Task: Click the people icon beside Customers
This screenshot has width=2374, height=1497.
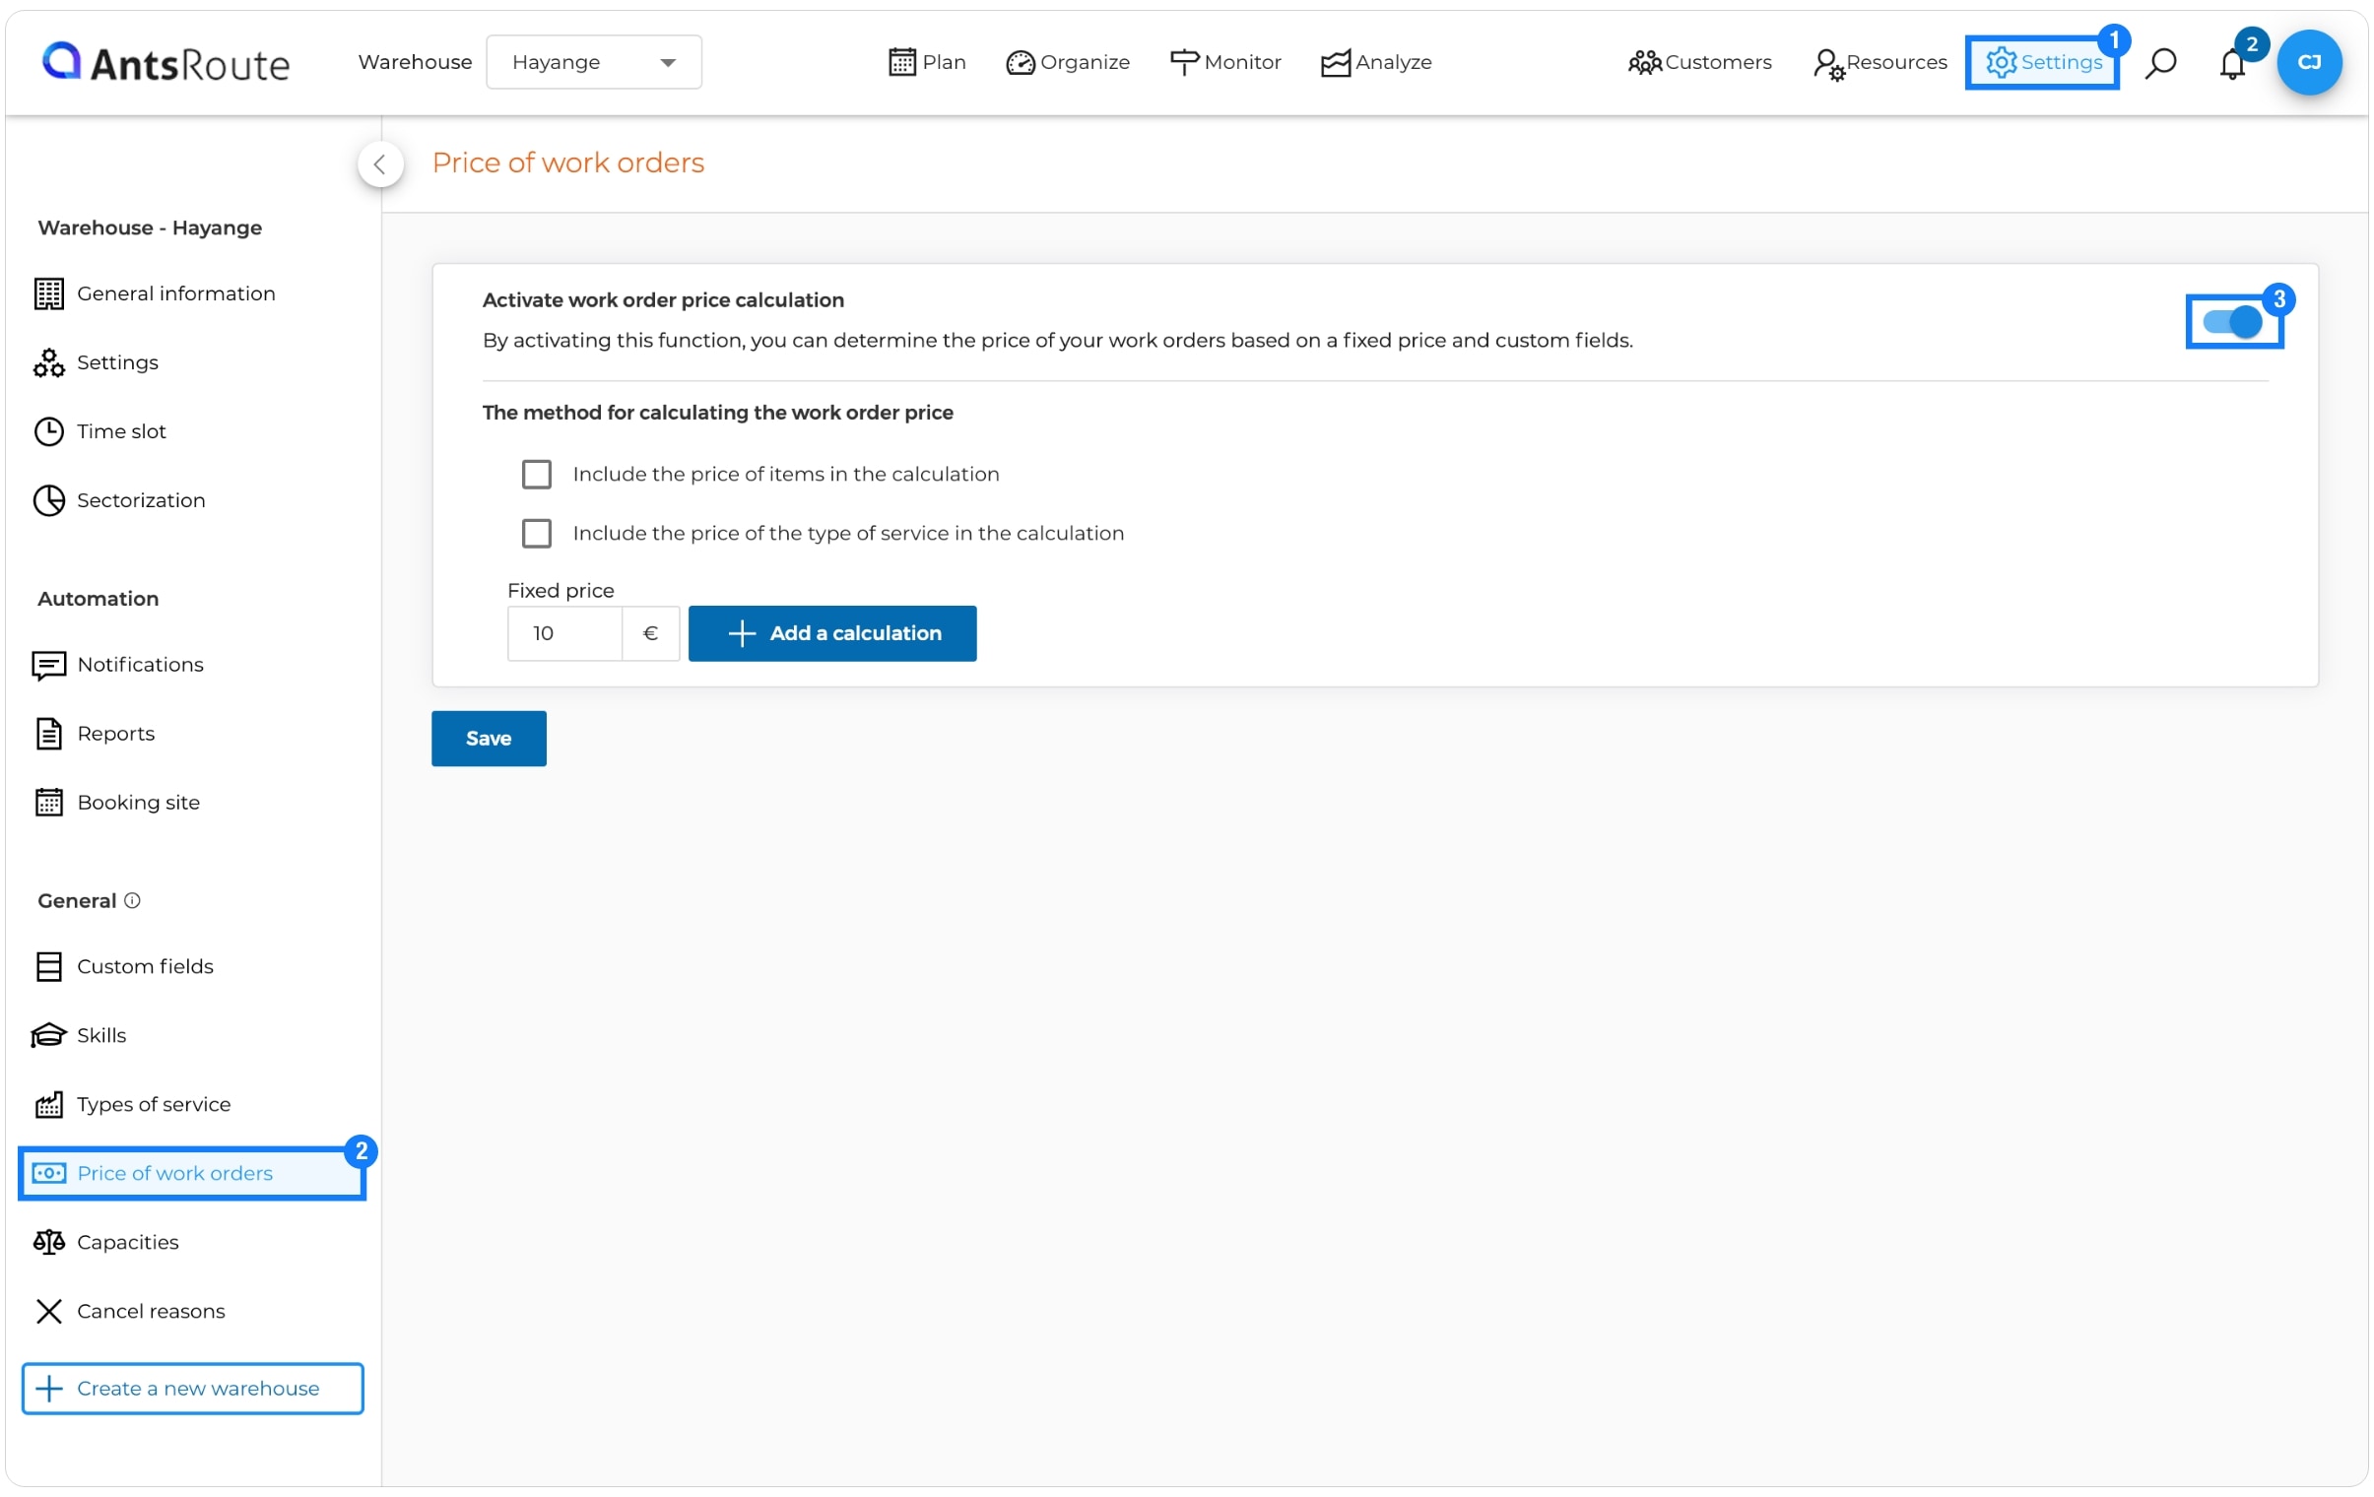Action: 1644,63
